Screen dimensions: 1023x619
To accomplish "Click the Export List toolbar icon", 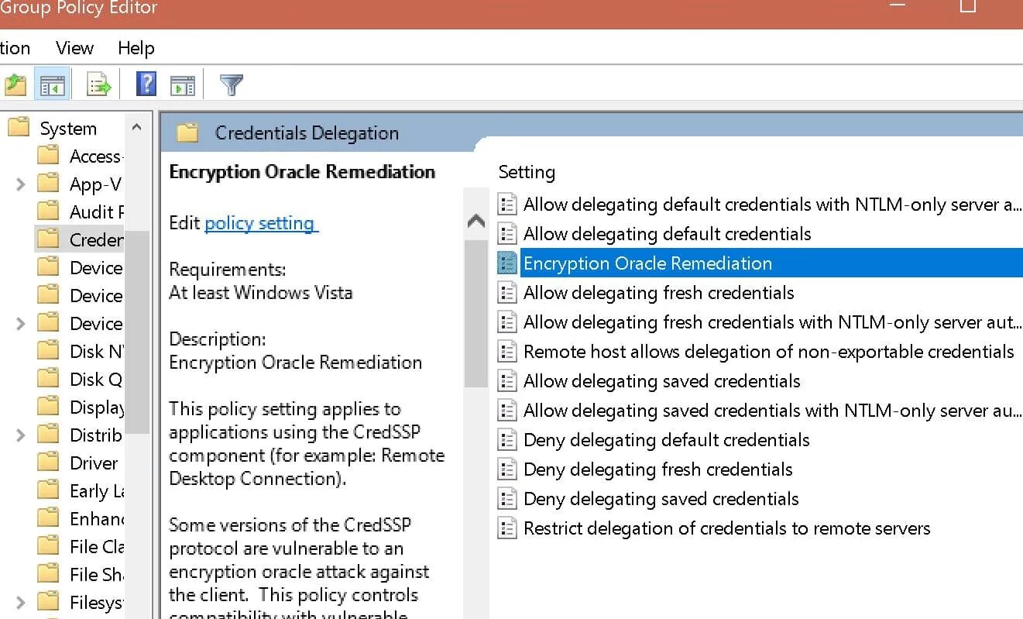I will click(99, 84).
